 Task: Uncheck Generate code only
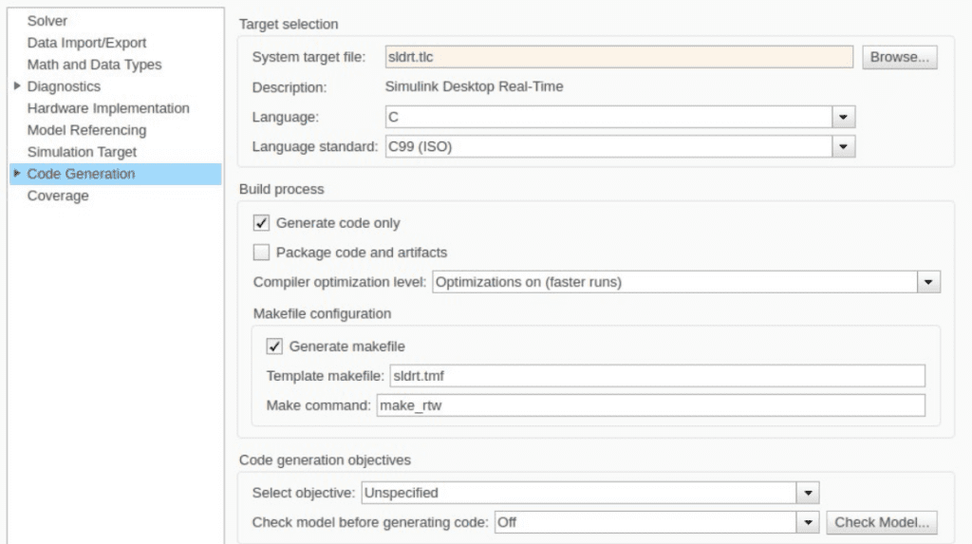261,223
